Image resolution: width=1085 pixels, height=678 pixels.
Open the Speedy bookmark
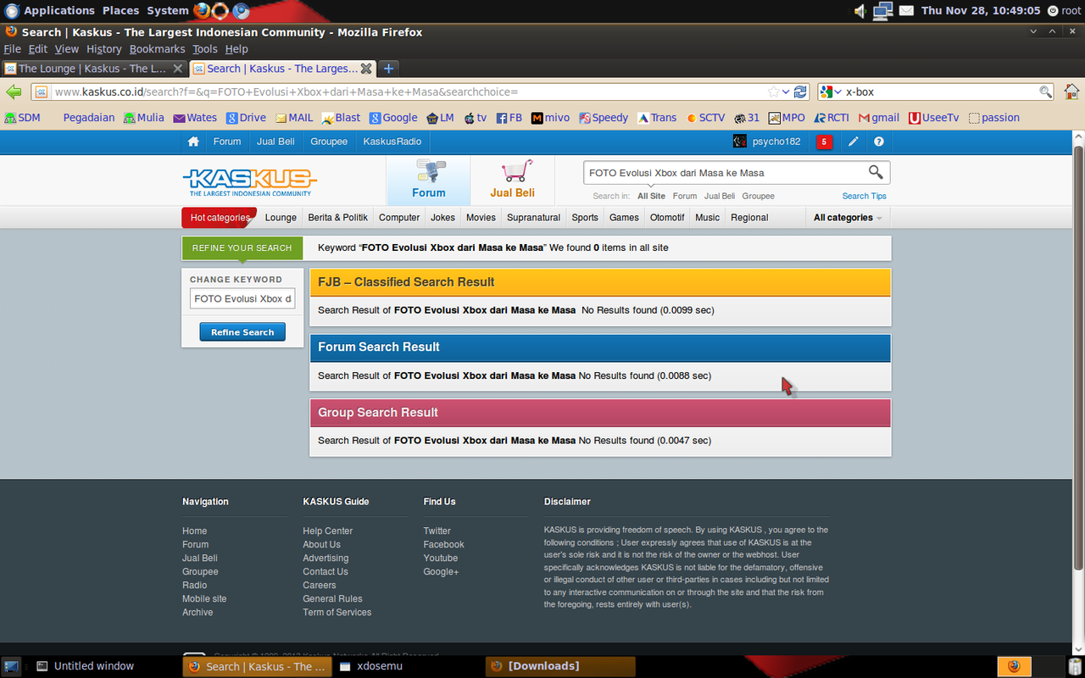click(x=604, y=118)
